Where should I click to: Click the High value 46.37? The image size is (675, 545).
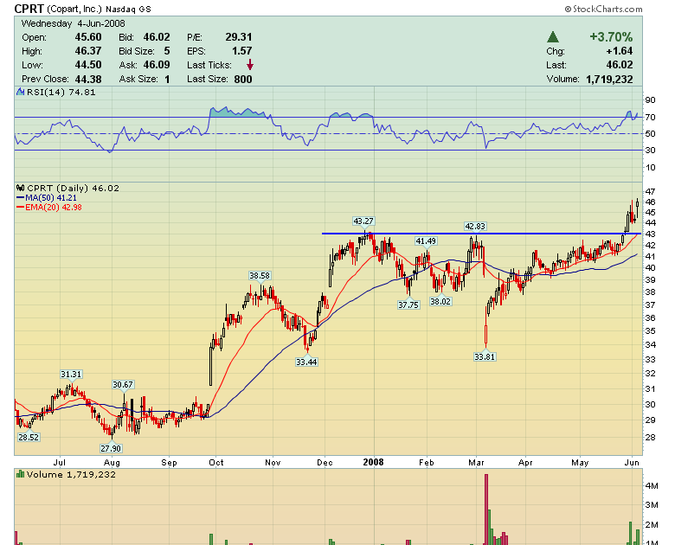pyautogui.click(x=87, y=51)
